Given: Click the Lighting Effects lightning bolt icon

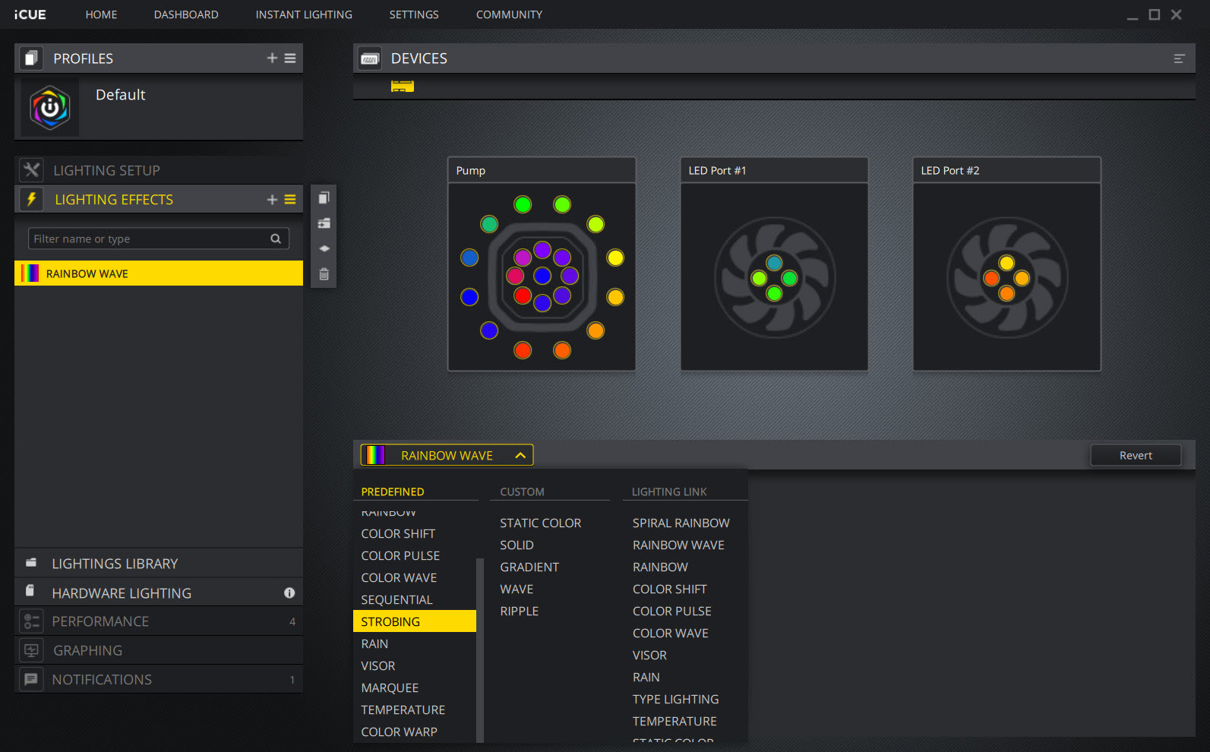Looking at the screenshot, I should pos(31,199).
